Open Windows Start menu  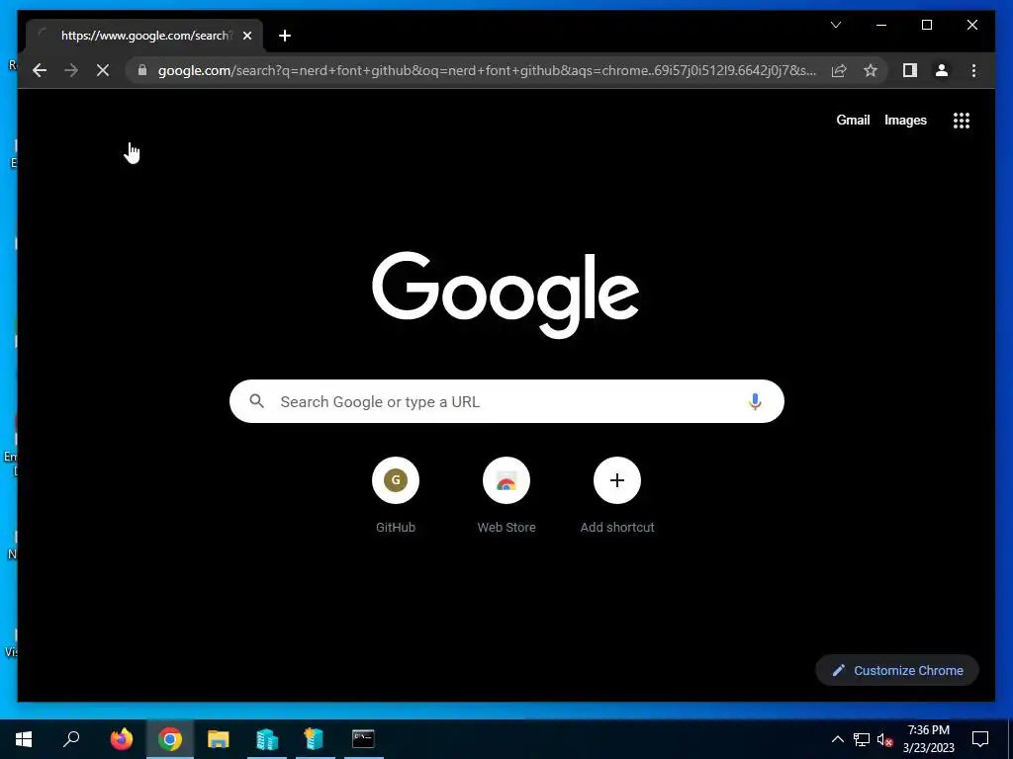tap(24, 739)
